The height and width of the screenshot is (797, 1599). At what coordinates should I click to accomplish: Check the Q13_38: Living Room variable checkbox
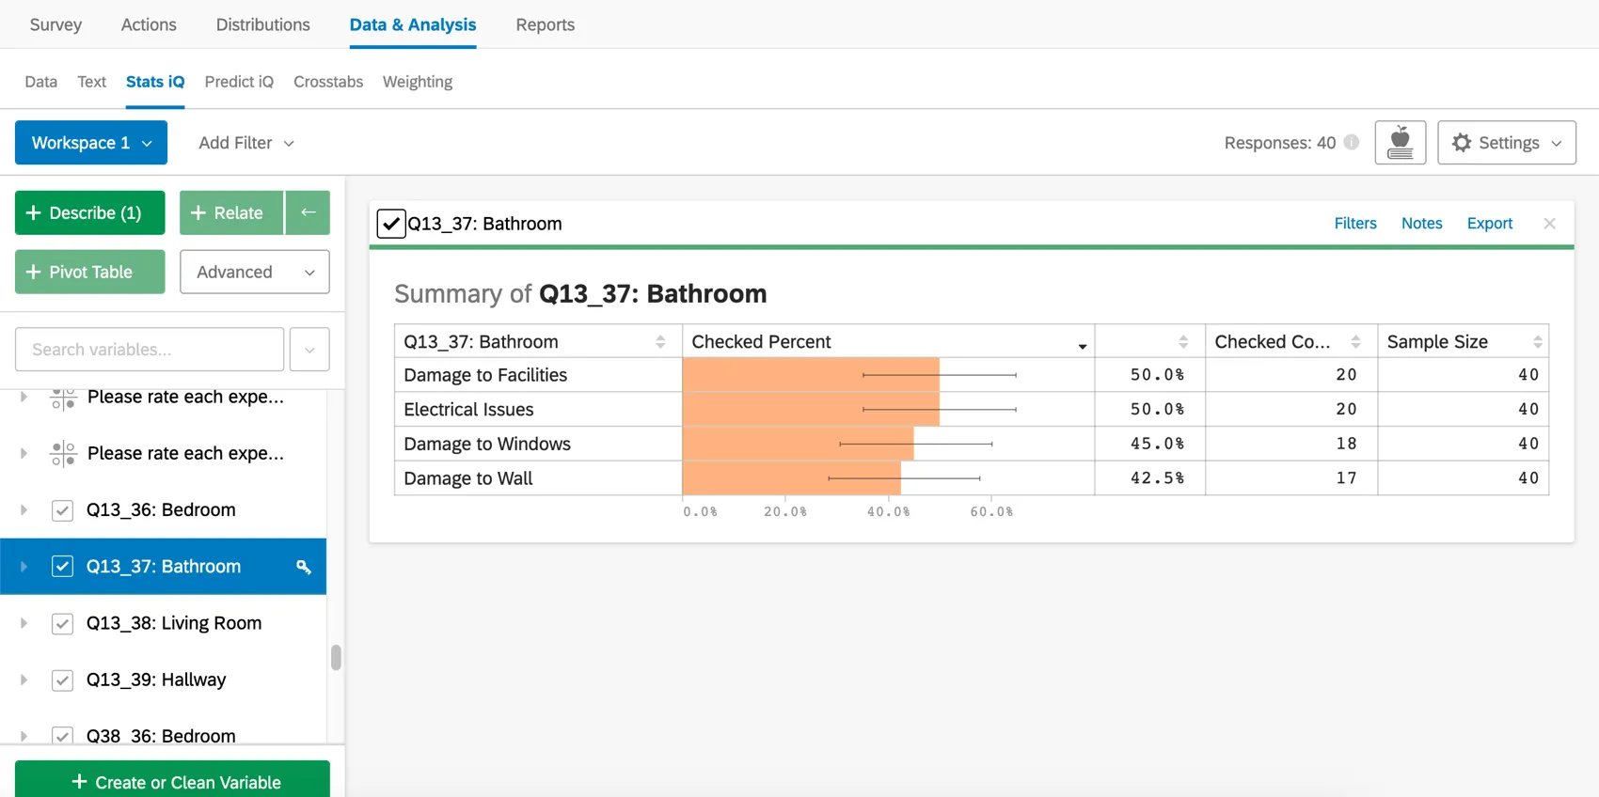pyautogui.click(x=62, y=624)
